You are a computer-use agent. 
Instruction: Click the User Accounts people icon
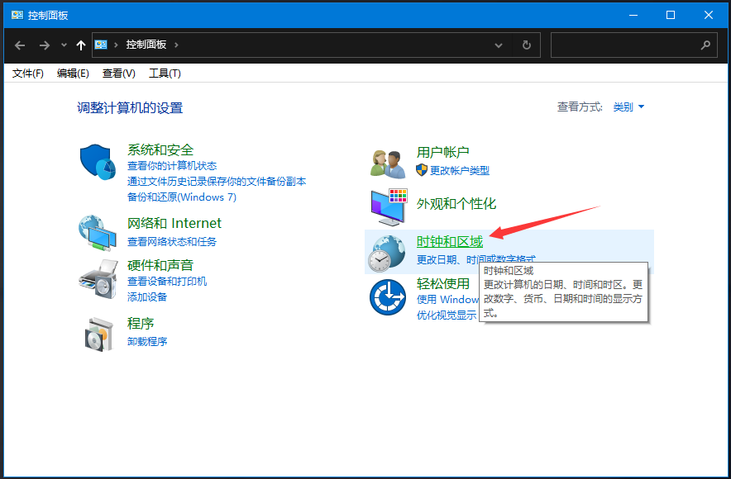(388, 162)
